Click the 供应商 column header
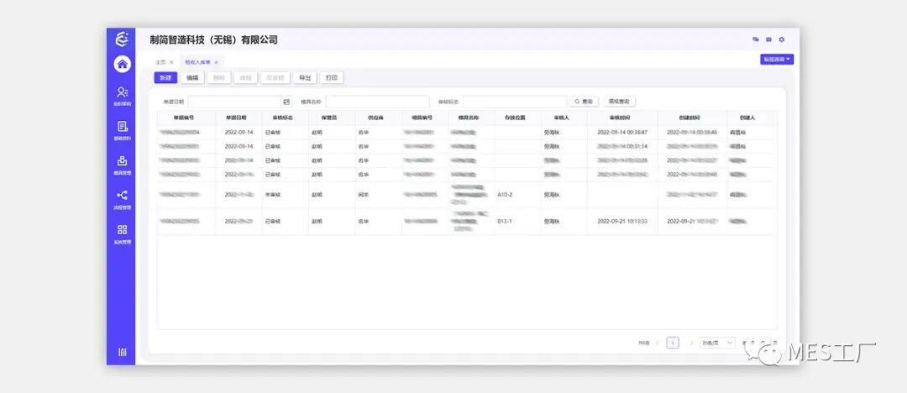This screenshot has width=907, height=393. click(x=376, y=118)
